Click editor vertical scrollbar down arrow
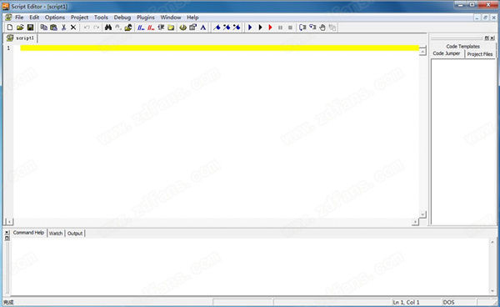The image size is (500, 307). pyautogui.click(x=422, y=214)
